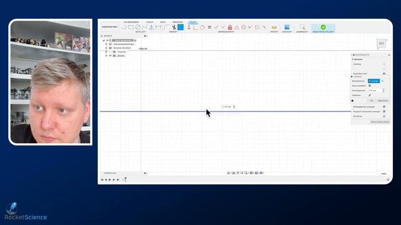
Task: Open the Prüfen measure tool
Action: coord(274,27)
